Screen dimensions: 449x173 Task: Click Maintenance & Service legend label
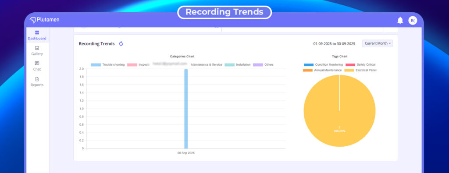pyautogui.click(x=207, y=65)
